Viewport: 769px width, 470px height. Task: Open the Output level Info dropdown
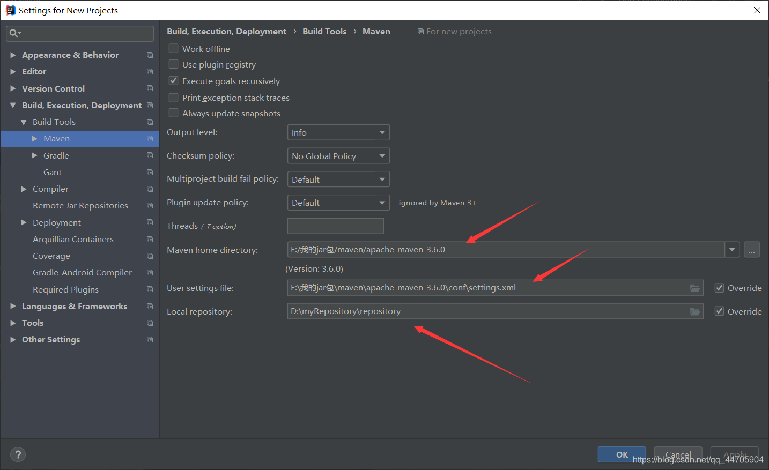coord(338,132)
